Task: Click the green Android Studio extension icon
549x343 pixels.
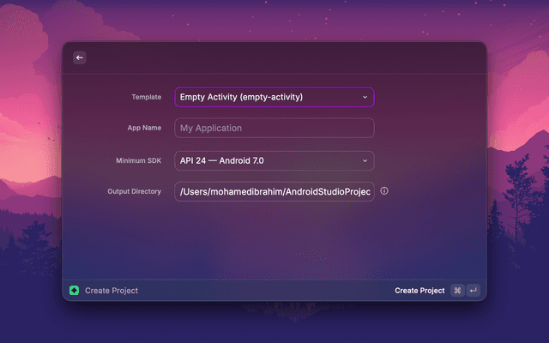Action: 75,291
